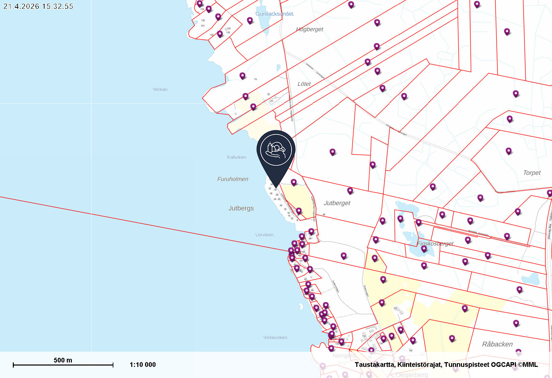
Task: Click purple marker just right of navy pin tip
Action: tap(294, 182)
